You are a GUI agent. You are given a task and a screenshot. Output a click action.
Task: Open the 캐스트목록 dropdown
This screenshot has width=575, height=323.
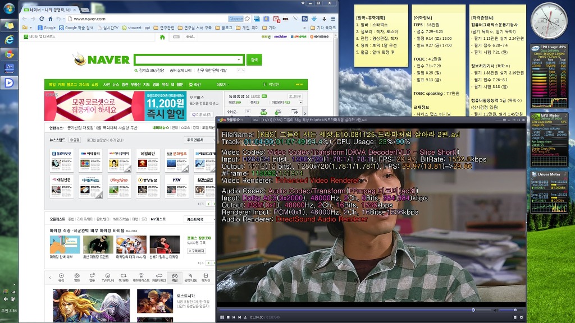click(x=200, y=219)
